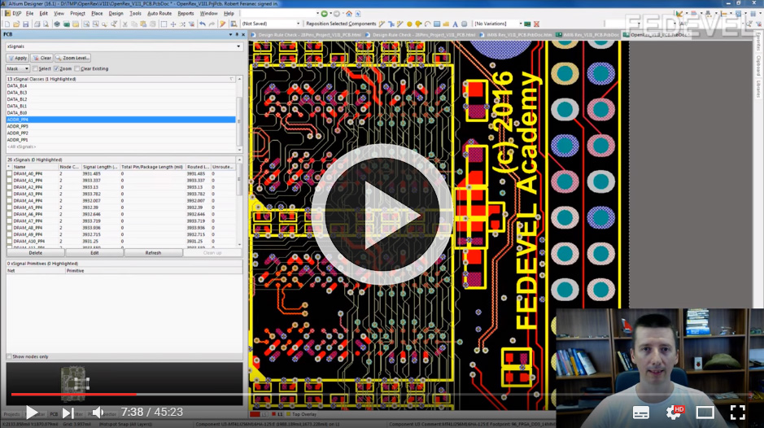This screenshot has height=428, width=764.
Task: Open the Tools menu
Action: 135,14
